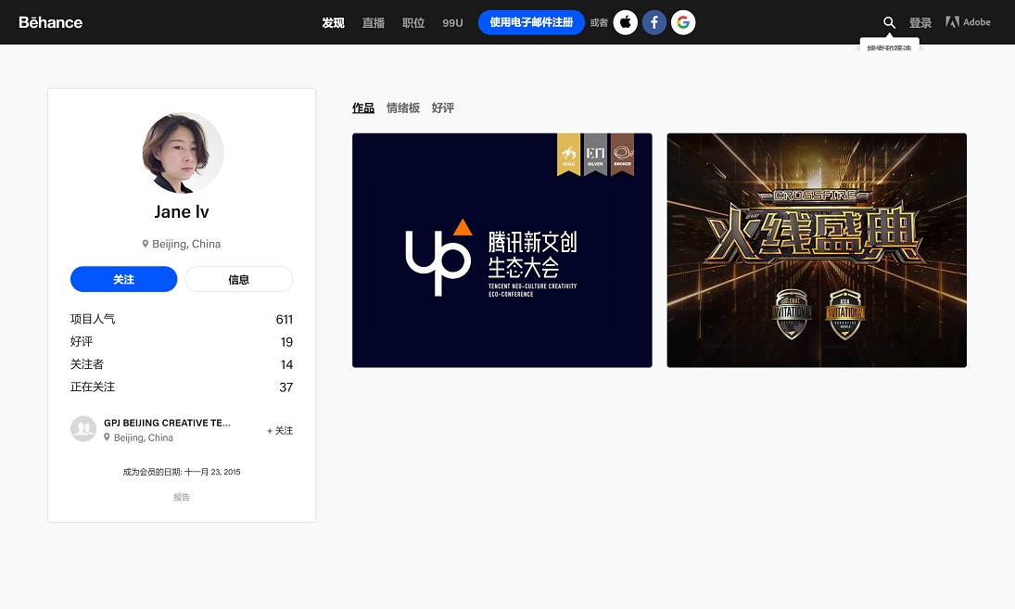The height and width of the screenshot is (609, 1015).
Task: Open the Adobe logo link
Action: [968, 22]
